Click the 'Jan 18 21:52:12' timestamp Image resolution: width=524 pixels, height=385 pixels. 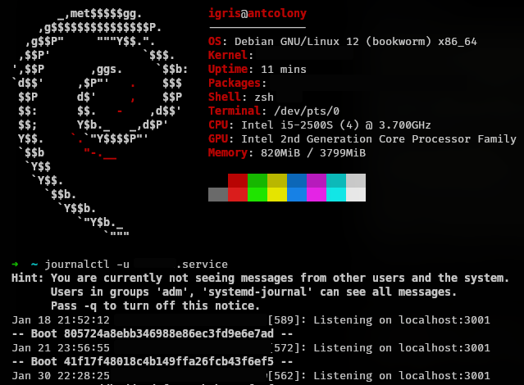point(61,320)
